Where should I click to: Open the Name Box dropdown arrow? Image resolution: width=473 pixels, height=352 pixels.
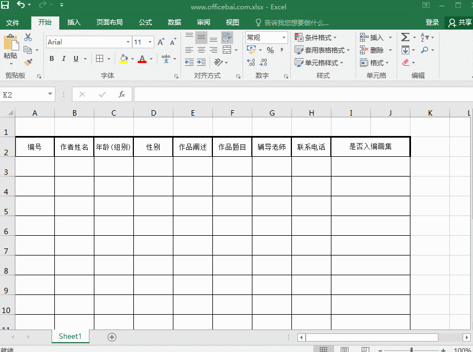click(50, 94)
